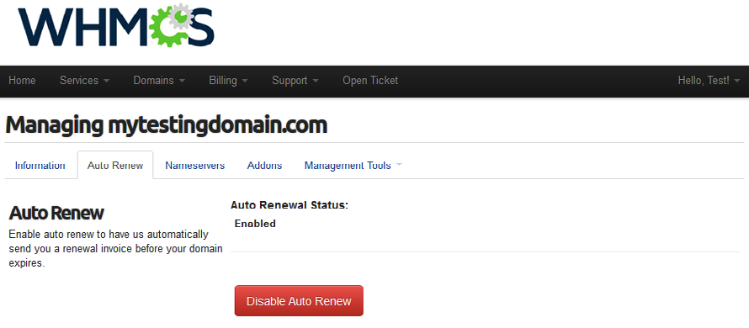Open the Billing dropdown
Image resolution: width=749 pixels, height=328 pixels.
tap(228, 81)
